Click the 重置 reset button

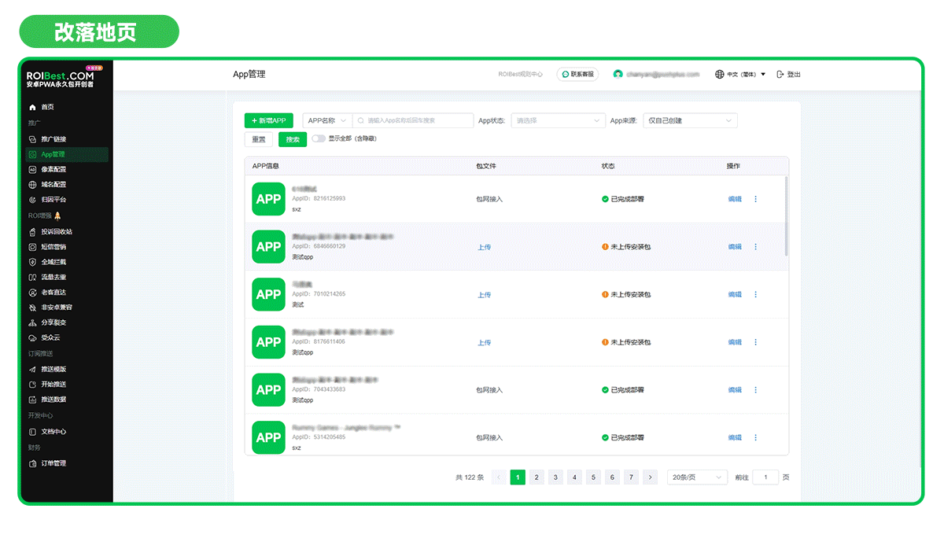(x=258, y=139)
